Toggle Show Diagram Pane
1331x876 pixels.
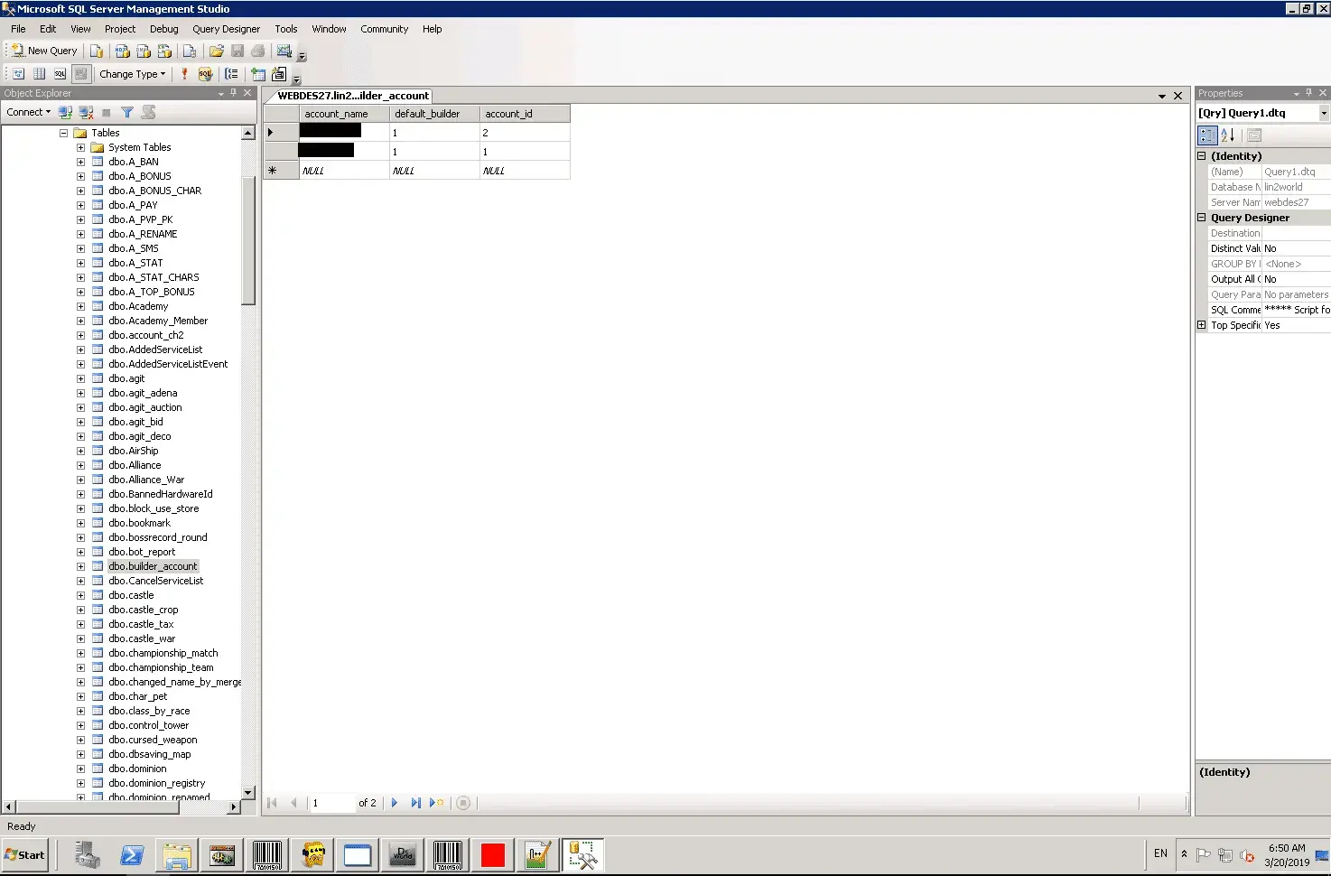pos(18,74)
